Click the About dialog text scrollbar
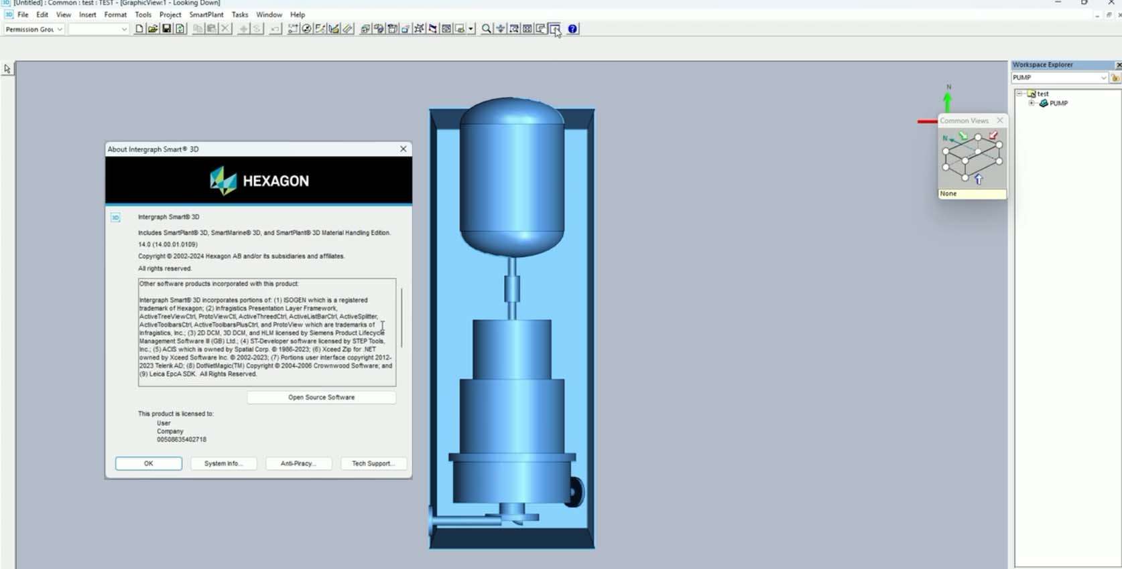 tap(401, 318)
